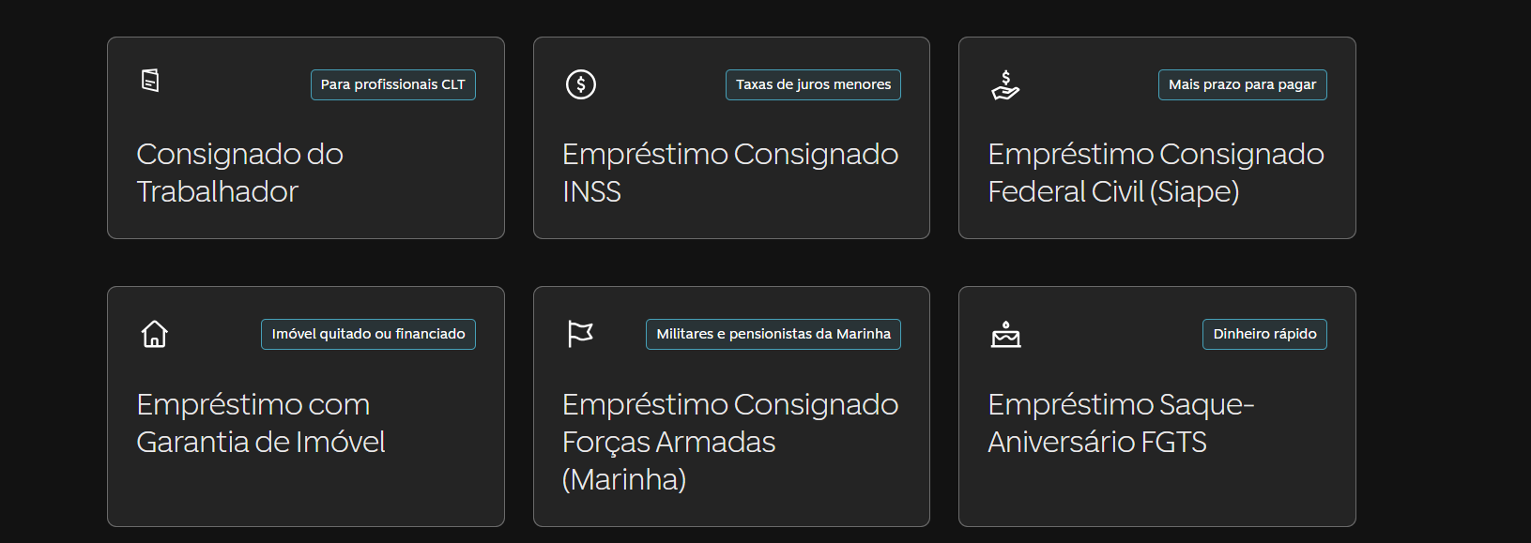Go to "Empréstimo Consignado Forças Armadas (Marinha)"
Image resolution: width=1531 pixels, height=543 pixels.
coord(729,442)
